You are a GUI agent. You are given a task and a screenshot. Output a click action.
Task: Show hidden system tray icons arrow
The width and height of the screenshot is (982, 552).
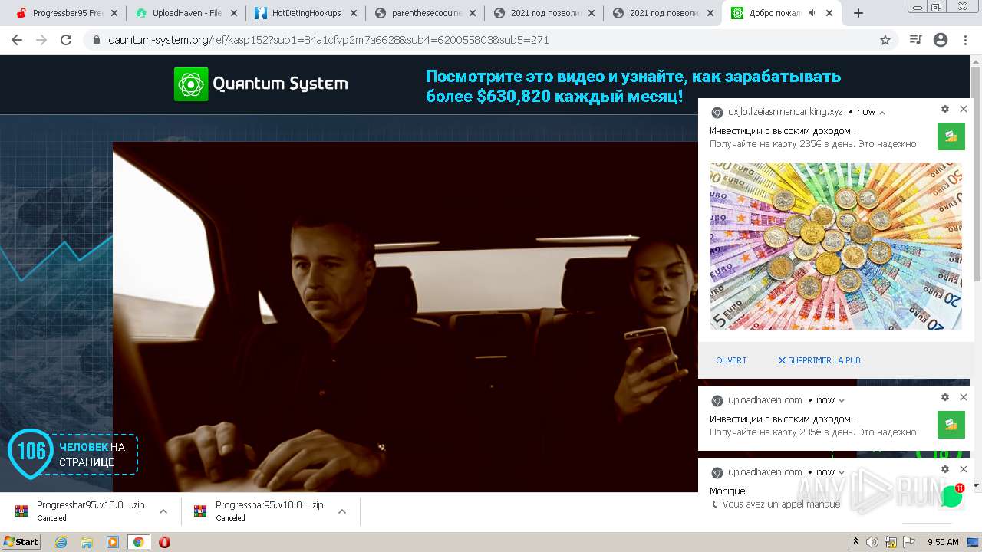coord(855,542)
